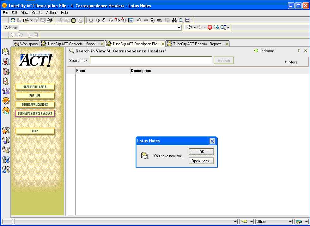Click the Other Applications button
Screen dimensions: 310x226
click(35, 104)
